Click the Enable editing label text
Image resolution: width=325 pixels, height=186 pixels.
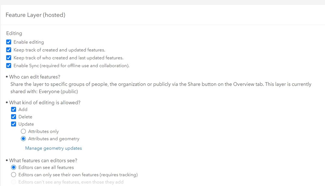coord(29,42)
